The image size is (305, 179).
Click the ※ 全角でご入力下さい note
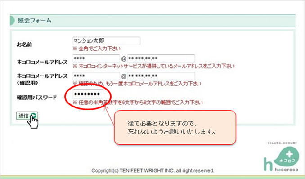click(x=97, y=49)
